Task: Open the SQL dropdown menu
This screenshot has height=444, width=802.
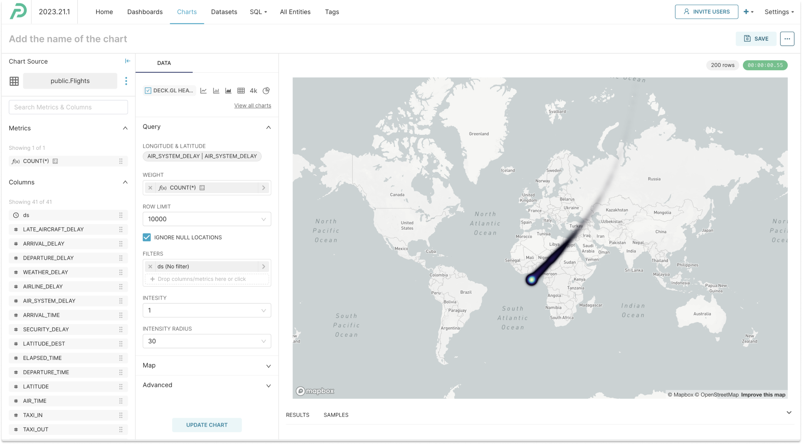Action: pyautogui.click(x=258, y=12)
